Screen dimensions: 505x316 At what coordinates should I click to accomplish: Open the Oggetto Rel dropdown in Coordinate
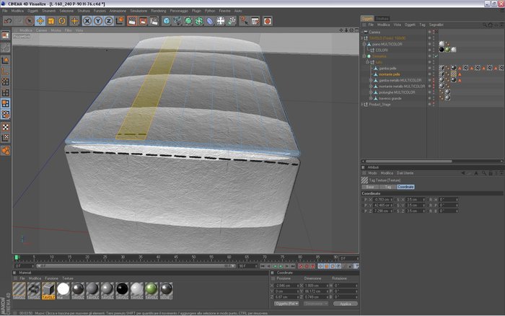click(x=286, y=304)
